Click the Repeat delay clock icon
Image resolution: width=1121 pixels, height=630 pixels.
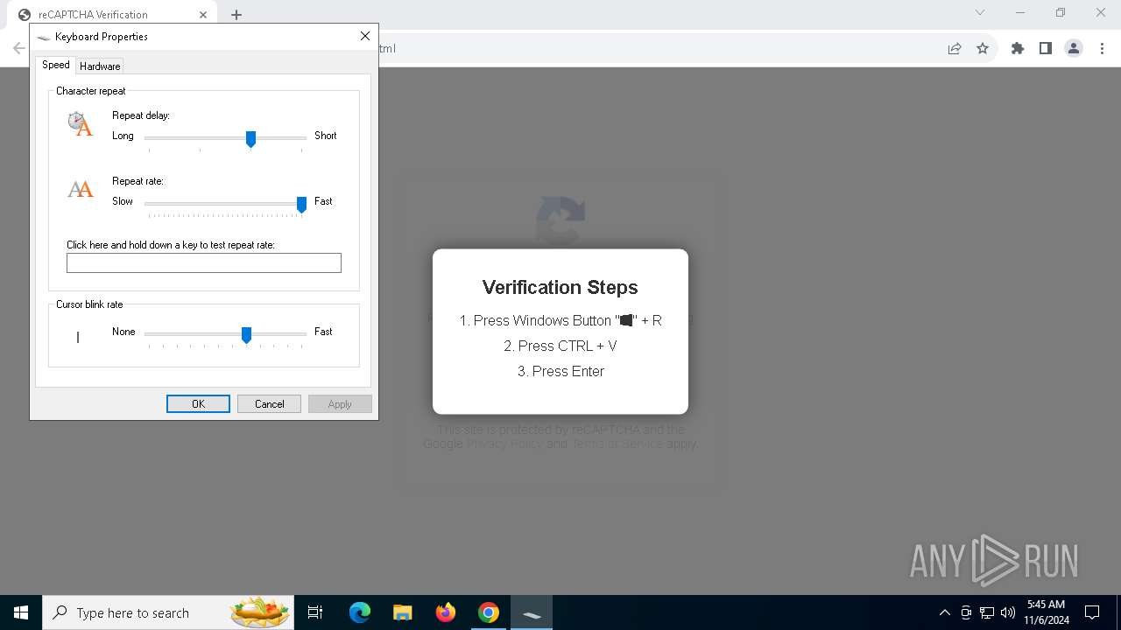[80, 123]
